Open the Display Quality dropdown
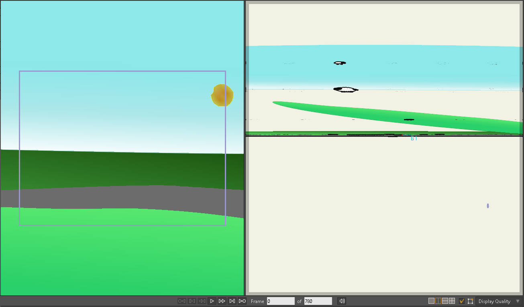The height and width of the screenshot is (307, 524). 499,301
